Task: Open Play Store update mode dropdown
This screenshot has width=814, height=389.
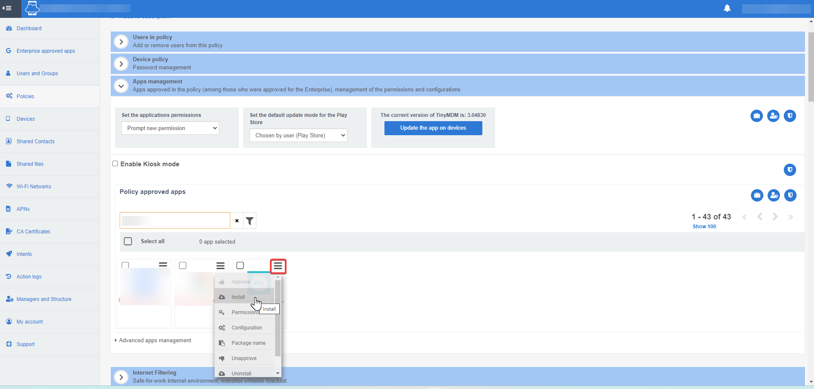Action: coord(298,135)
